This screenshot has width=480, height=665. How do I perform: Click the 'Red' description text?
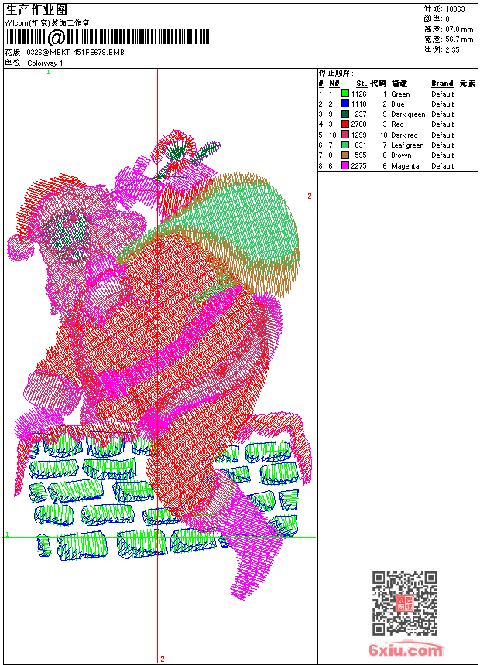tap(397, 124)
